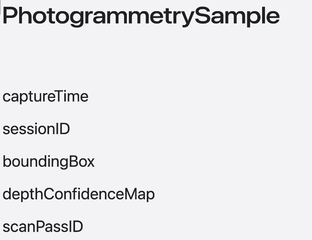Image resolution: width=312 pixels, height=240 pixels.
Task: View details for depthConfidenceMap
Action: pyautogui.click(x=79, y=194)
